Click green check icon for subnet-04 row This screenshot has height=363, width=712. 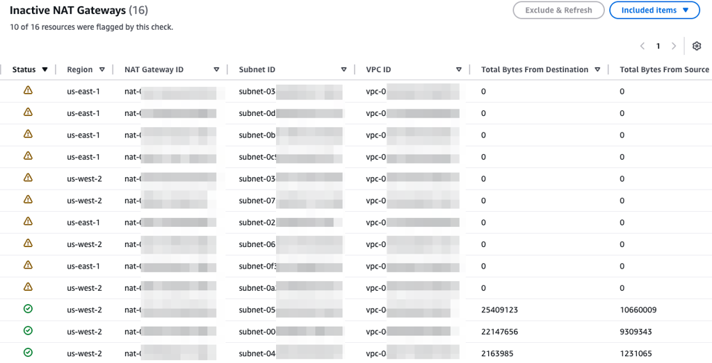28,352
